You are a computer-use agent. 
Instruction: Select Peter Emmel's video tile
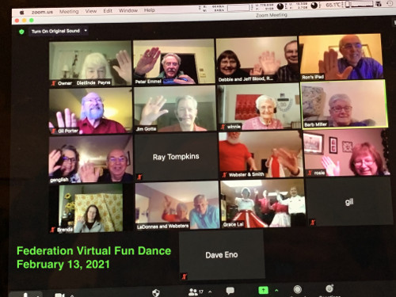point(174,62)
